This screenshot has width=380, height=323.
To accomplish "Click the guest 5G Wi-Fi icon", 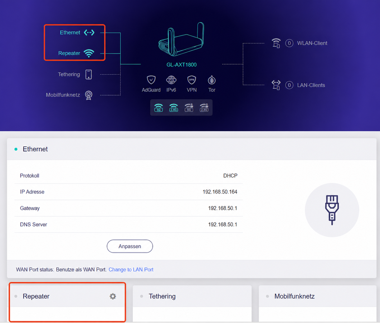I will 189,107.
